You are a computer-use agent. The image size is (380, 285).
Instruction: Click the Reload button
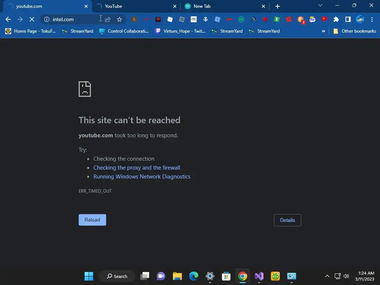point(92,220)
